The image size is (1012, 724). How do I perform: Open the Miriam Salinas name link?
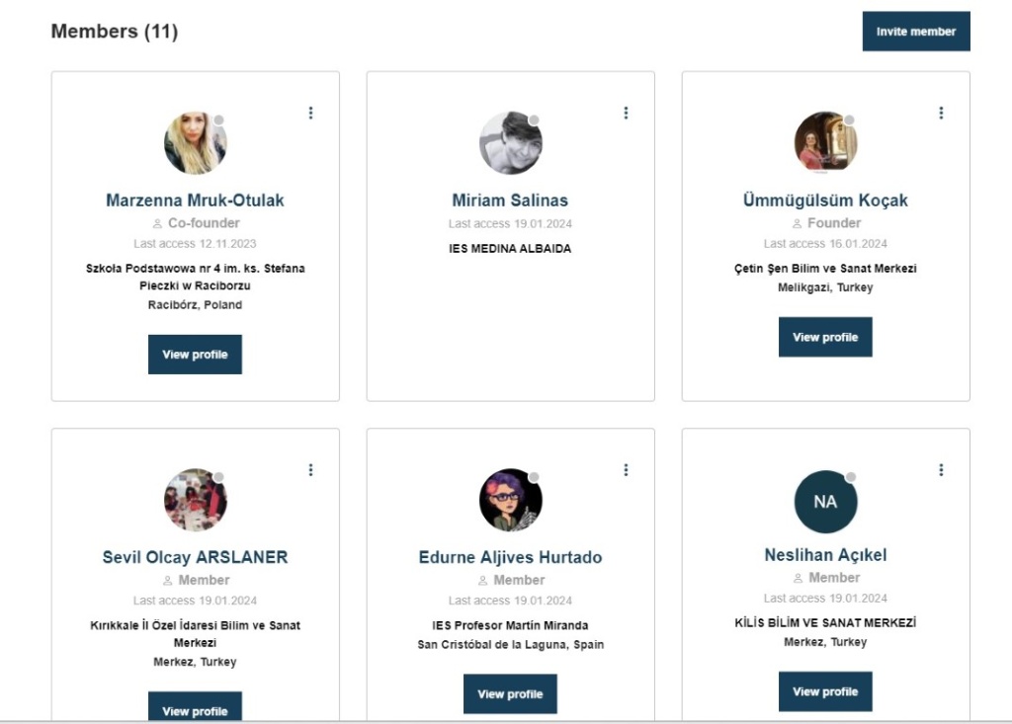pos(510,201)
